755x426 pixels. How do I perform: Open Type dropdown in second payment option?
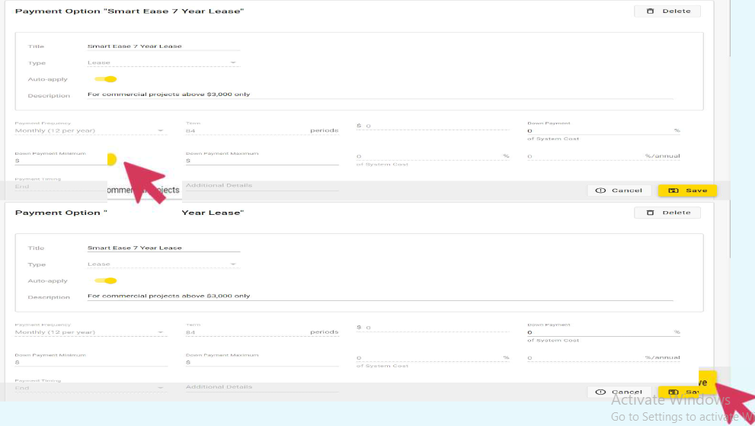[163, 264]
